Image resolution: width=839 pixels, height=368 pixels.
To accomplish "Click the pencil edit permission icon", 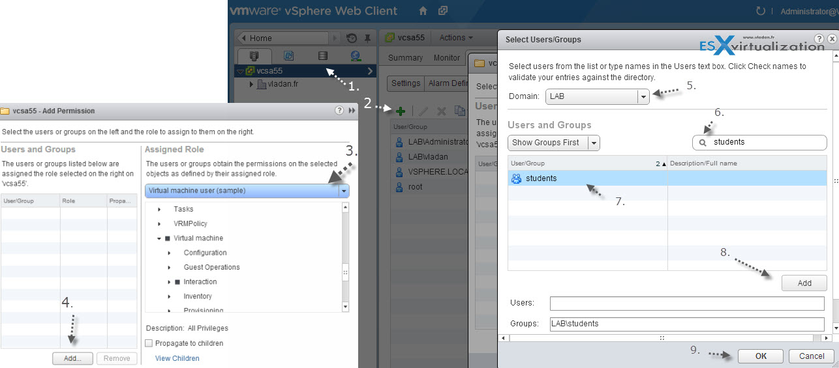I will [x=423, y=111].
